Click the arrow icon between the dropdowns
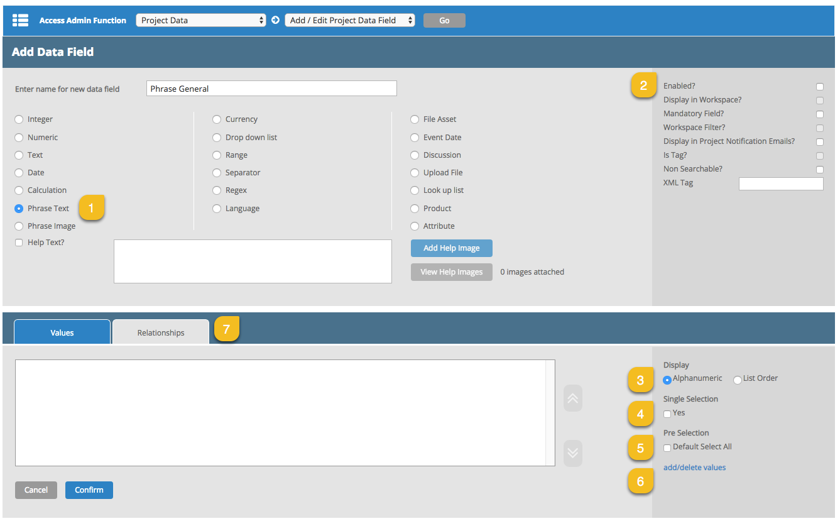 (x=275, y=20)
